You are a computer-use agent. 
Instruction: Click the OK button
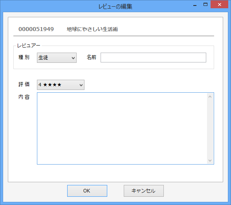(x=87, y=191)
